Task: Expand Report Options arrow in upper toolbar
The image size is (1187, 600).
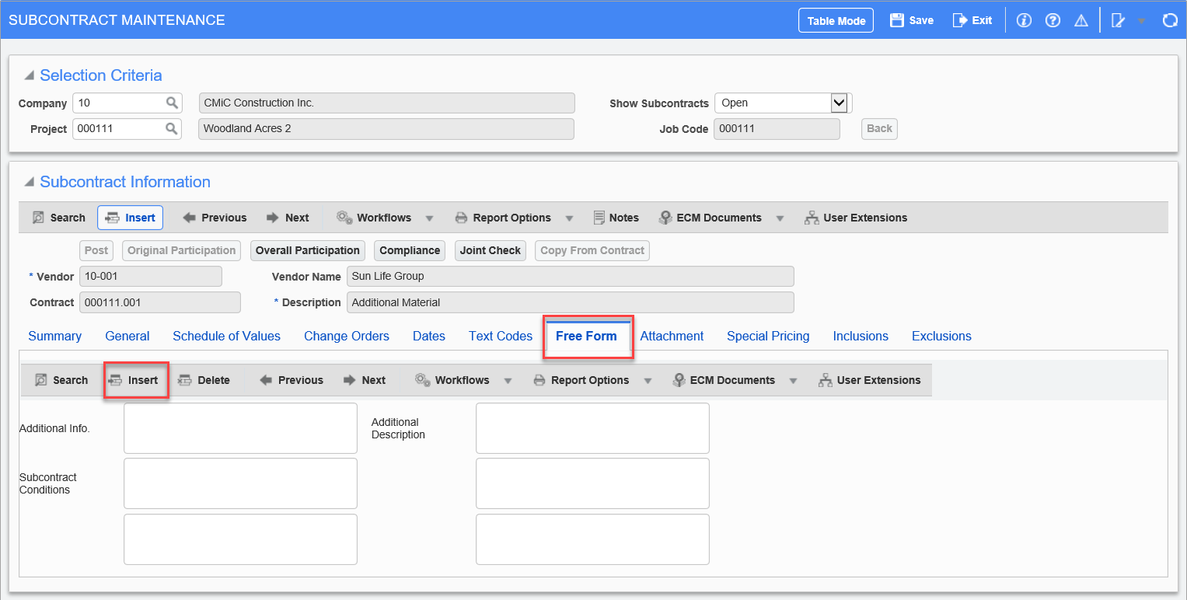Action: [569, 218]
